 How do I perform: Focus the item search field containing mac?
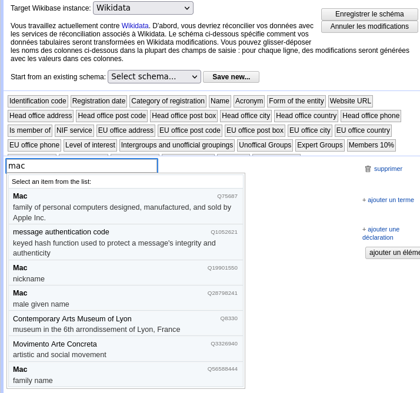82,166
